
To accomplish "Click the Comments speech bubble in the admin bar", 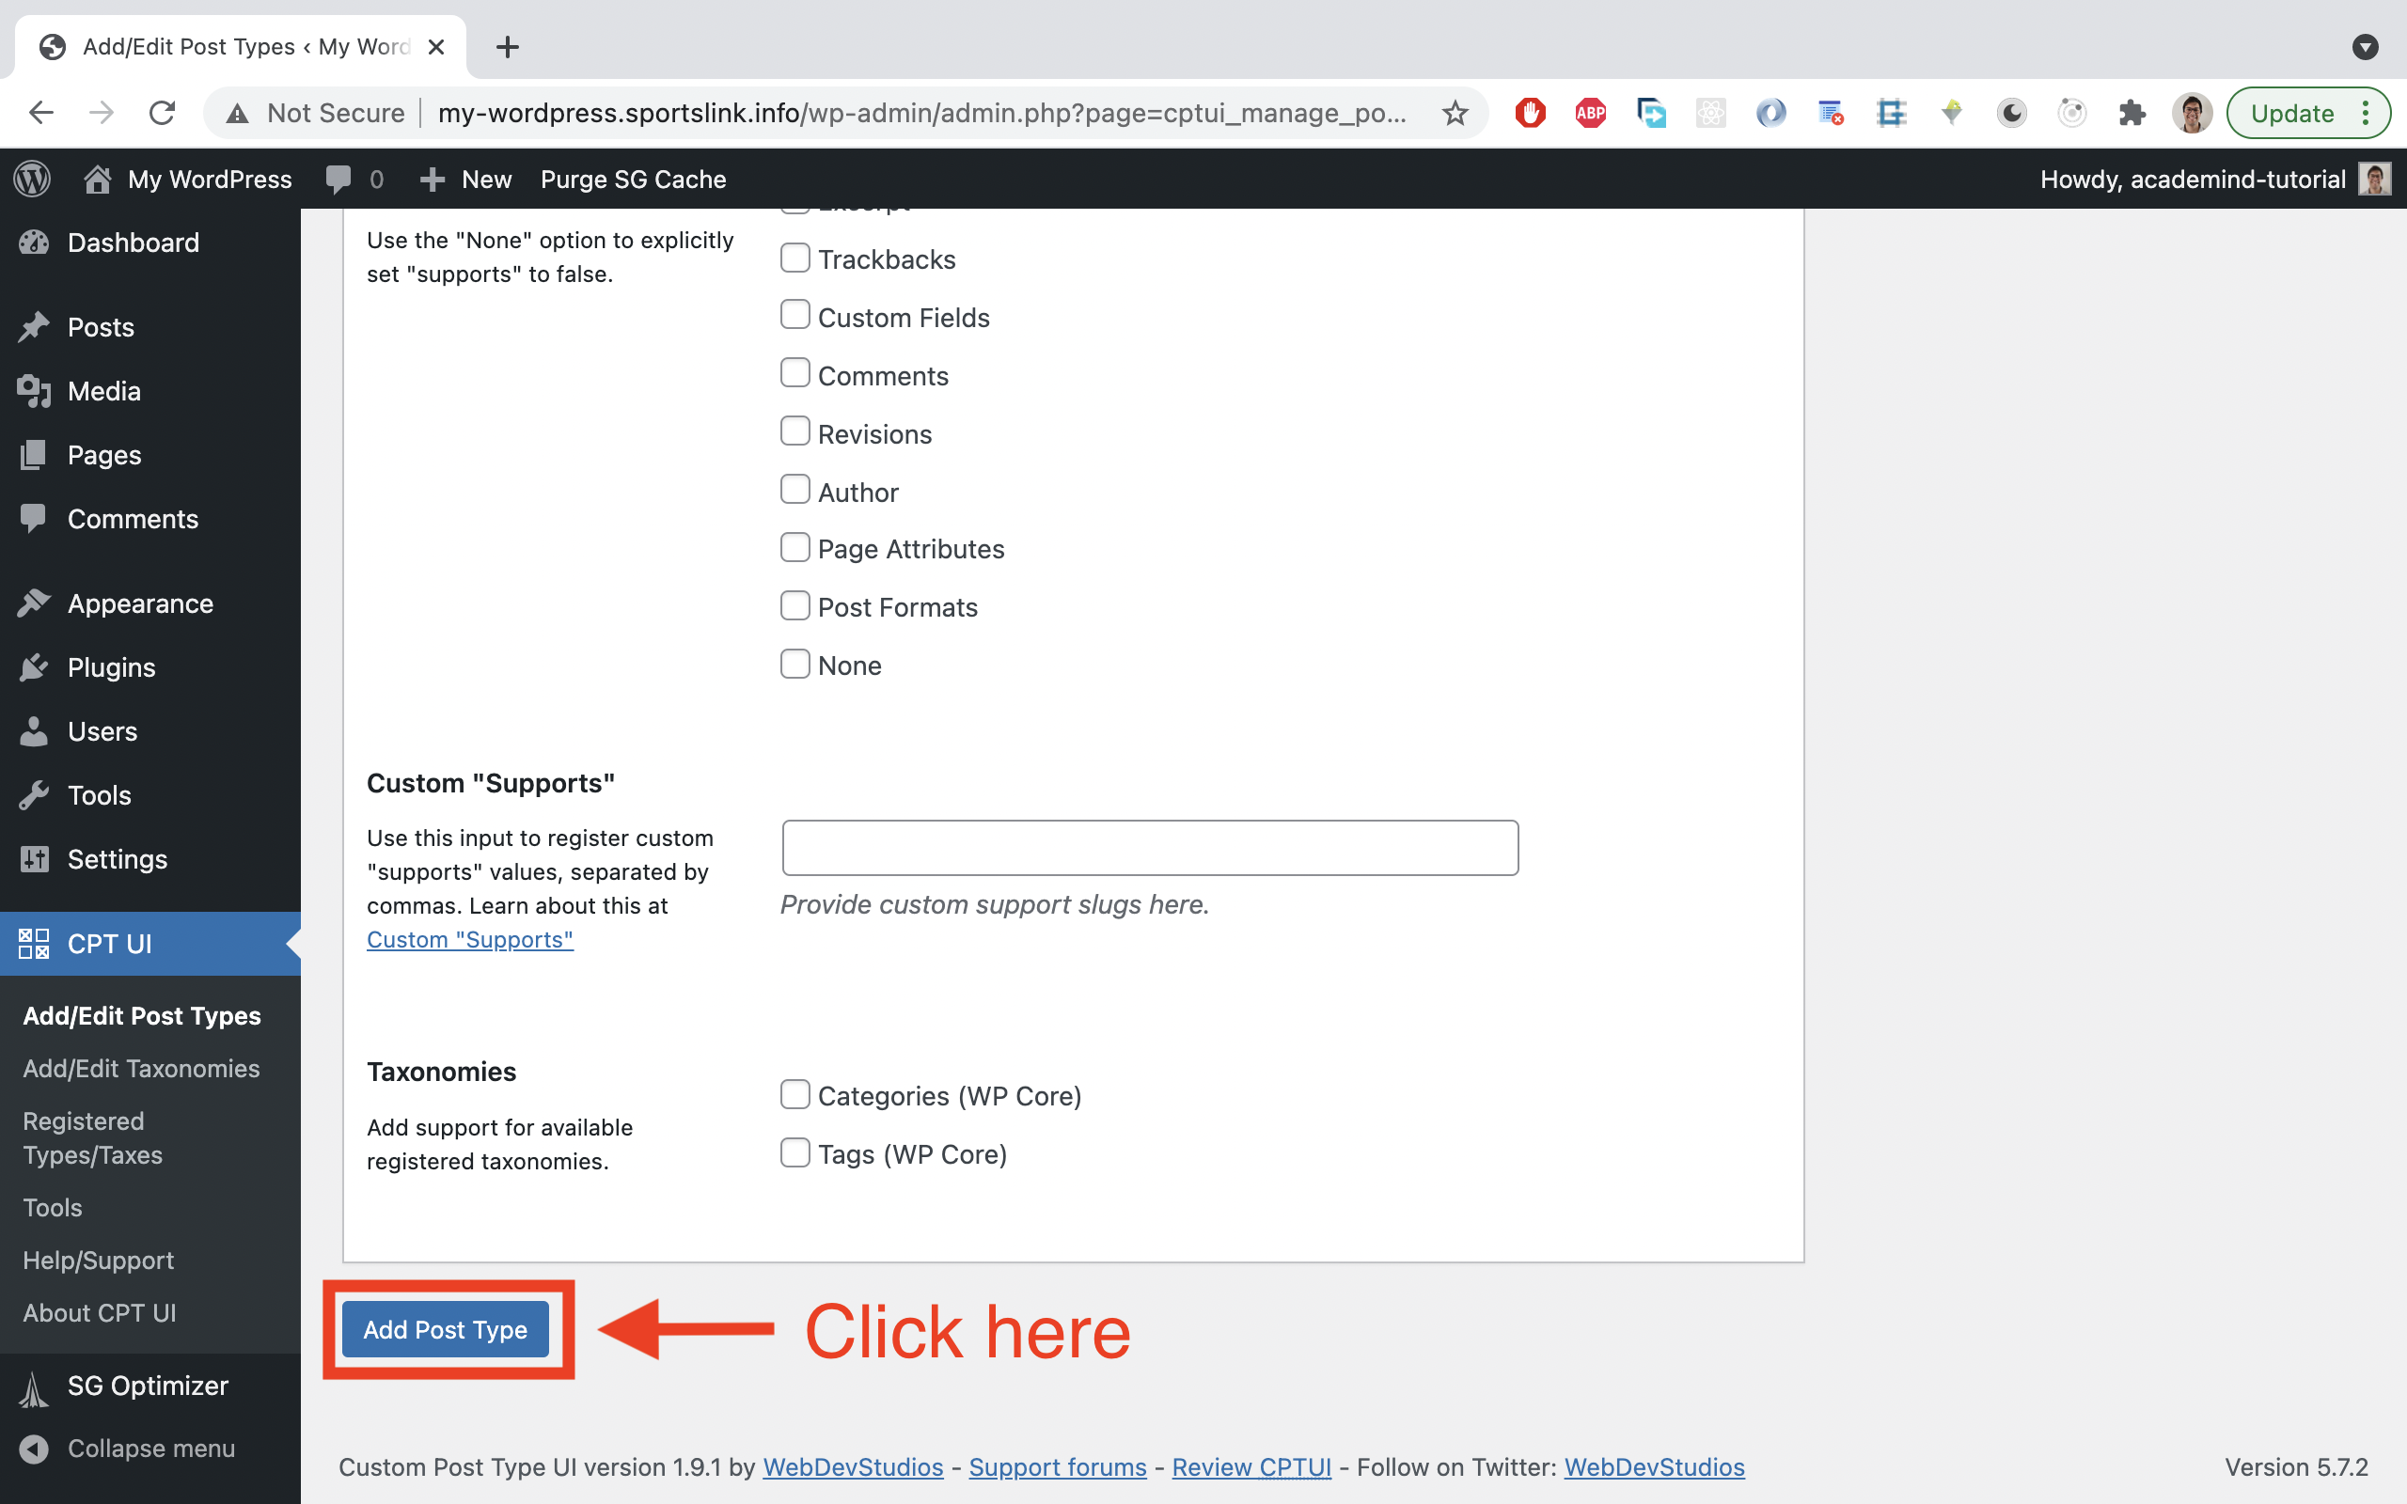I will 338,179.
